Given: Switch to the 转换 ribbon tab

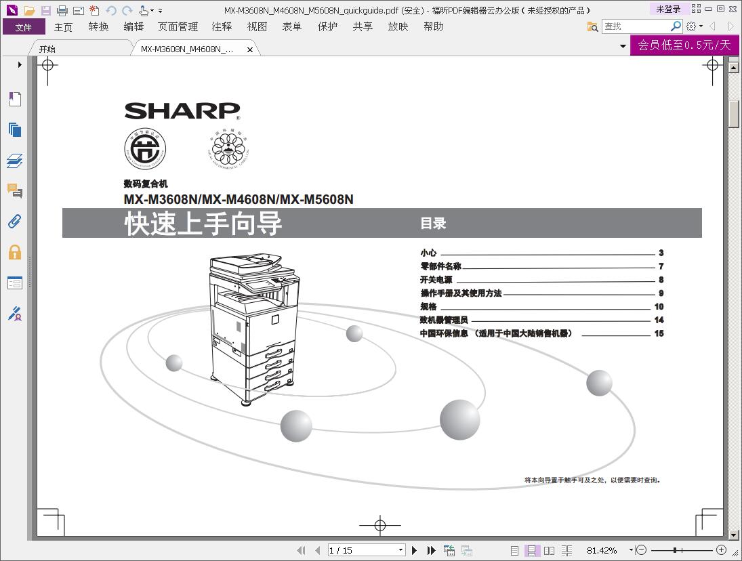Looking at the screenshot, I should pos(98,27).
